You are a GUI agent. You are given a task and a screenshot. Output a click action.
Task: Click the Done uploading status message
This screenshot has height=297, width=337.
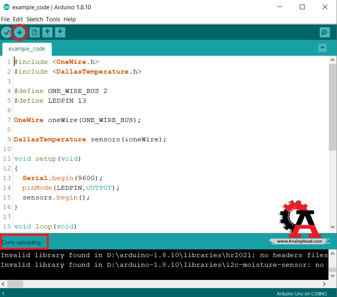coord(22,242)
